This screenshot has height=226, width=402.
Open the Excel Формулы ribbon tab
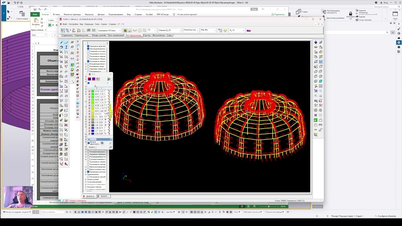(89, 14)
